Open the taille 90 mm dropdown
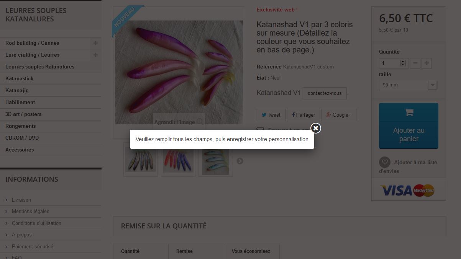 pyautogui.click(x=408, y=85)
